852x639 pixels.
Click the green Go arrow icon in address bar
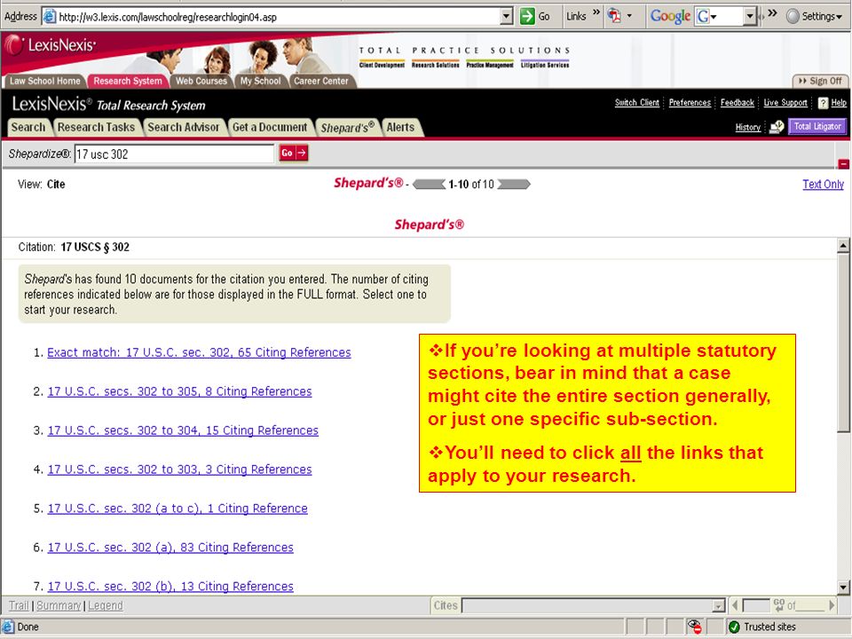tap(527, 16)
